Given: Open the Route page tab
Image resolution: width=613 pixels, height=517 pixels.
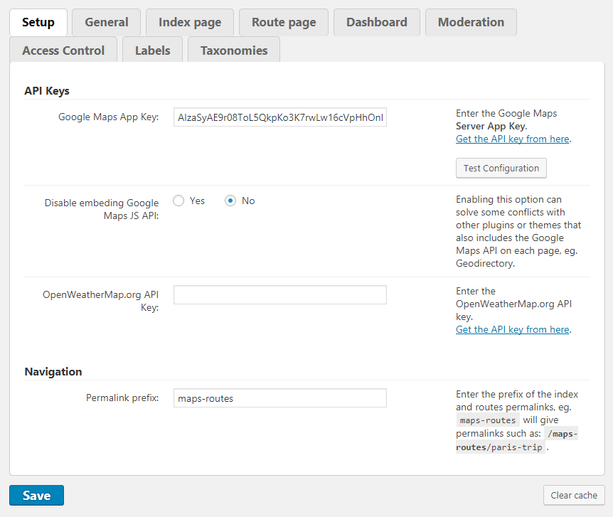Looking at the screenshot, I should (x=284, y=22).
